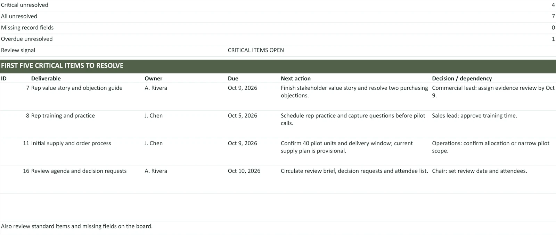Click 'Schedule rep practice' next action cell
556x235 pixels.
pos(353,119)
